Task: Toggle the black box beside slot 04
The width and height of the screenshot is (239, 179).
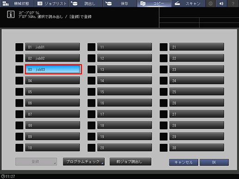Action: coord(19,81)
